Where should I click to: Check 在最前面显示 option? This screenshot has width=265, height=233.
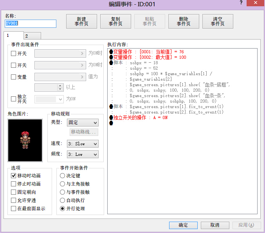pos(13,208)
